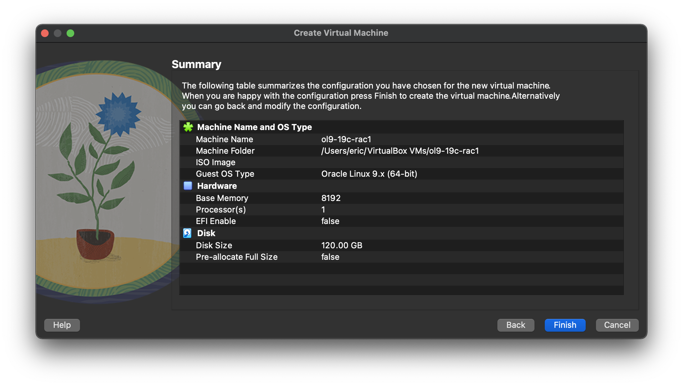Open Help for the wizard
Image resolution: width=683 pixels, height=386 pixels.
[x=62, y=325]
